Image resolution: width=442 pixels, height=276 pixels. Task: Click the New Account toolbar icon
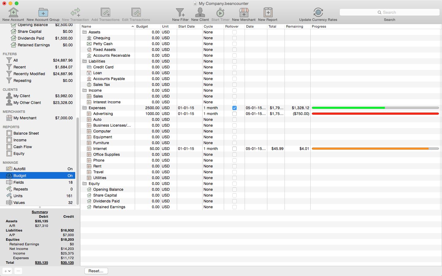[x=13, y=12]
